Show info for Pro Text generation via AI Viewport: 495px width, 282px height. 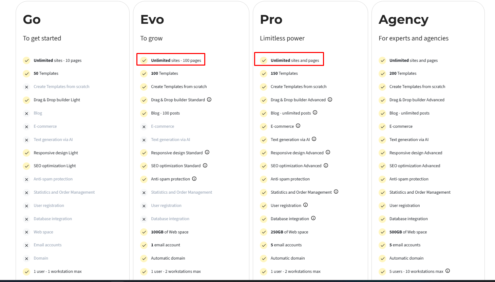(x=314, y=139)
